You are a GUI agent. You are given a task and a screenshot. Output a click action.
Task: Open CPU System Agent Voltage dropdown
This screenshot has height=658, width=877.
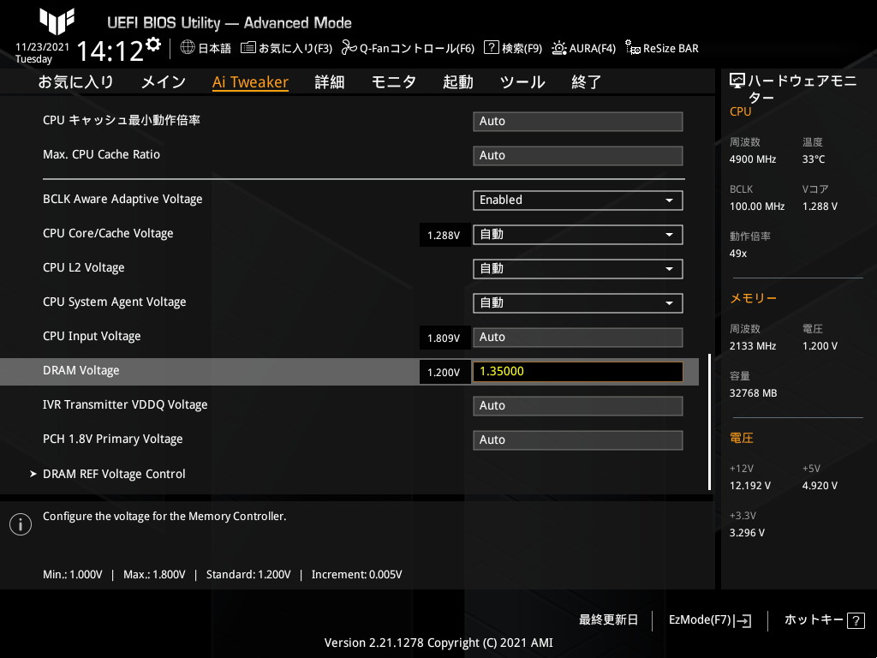point(578,303)
